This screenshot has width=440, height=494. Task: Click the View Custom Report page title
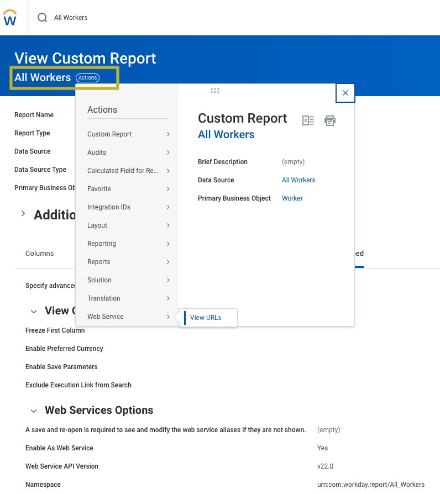[85, 58]
